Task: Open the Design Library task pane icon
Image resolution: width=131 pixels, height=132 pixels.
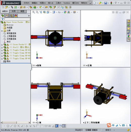Action: pyautogui.click(x=128, y=25)
